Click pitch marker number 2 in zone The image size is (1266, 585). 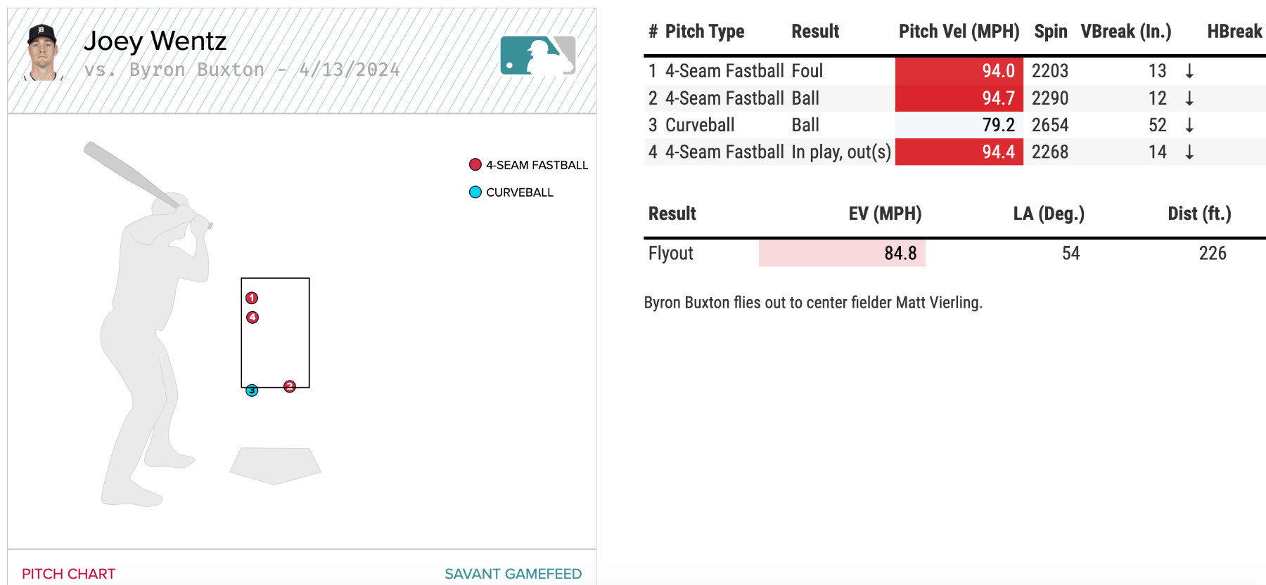(x=289, y=386)
